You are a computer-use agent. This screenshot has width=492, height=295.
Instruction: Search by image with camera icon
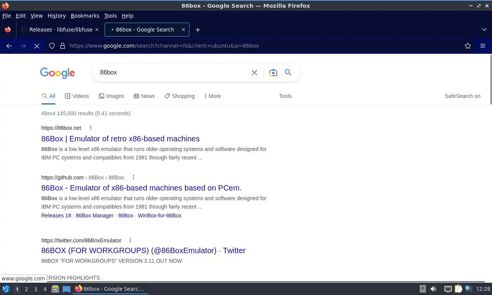tap(273, 73)
